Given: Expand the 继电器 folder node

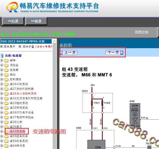Looking at the screenshot, I should tap(2, 70).
